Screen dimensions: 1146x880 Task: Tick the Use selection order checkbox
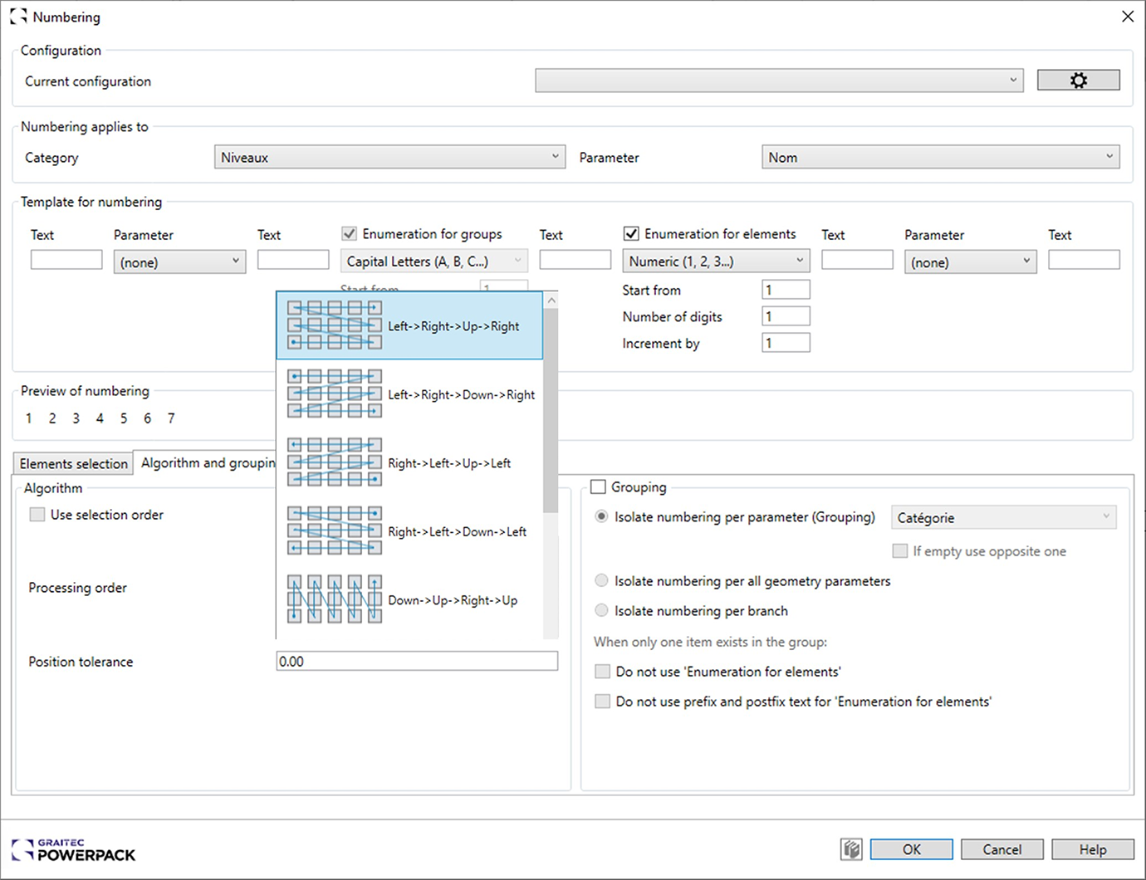37,515
